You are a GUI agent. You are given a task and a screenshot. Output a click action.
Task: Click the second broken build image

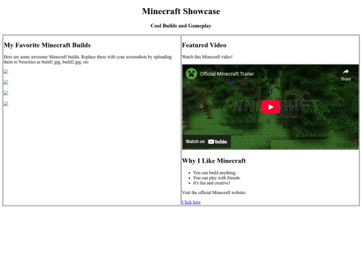coord(6,83)
